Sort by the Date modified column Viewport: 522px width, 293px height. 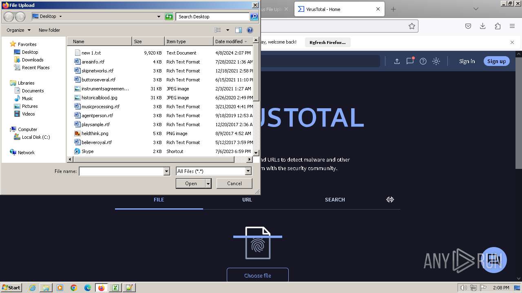[x=233, y=42]
